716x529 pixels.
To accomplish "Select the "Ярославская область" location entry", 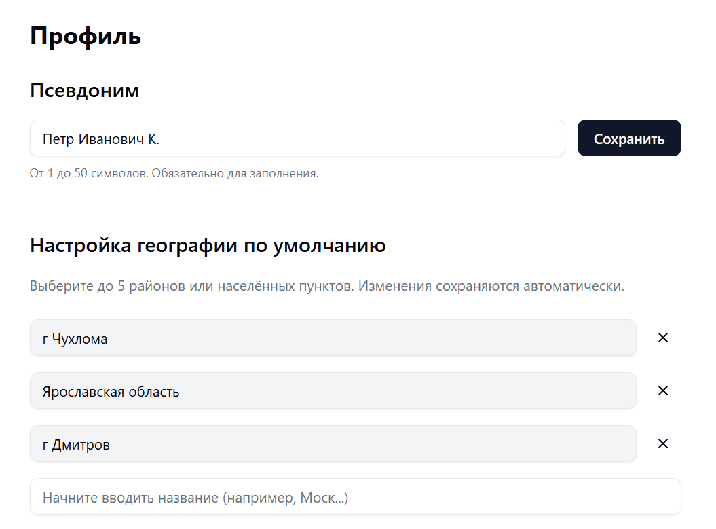I will (333, 390).
